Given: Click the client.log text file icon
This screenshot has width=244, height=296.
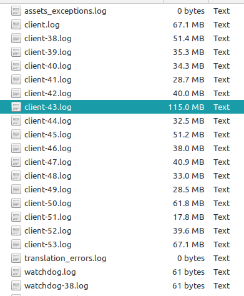Looking at the screenshot, I should [x=16, y=24].
